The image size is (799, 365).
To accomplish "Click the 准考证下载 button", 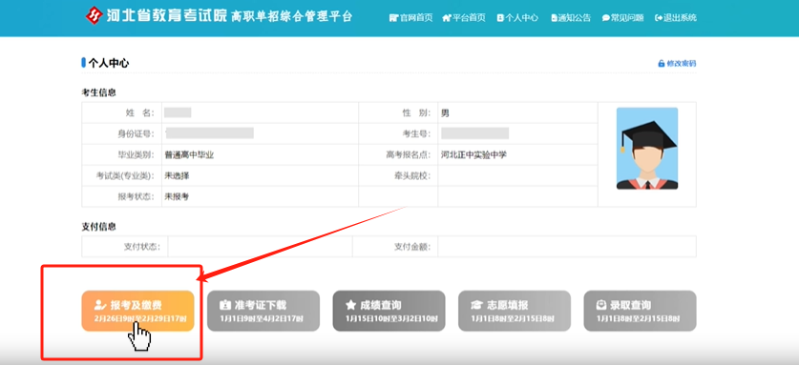I will pyautogui.click(x=263, y=311).
